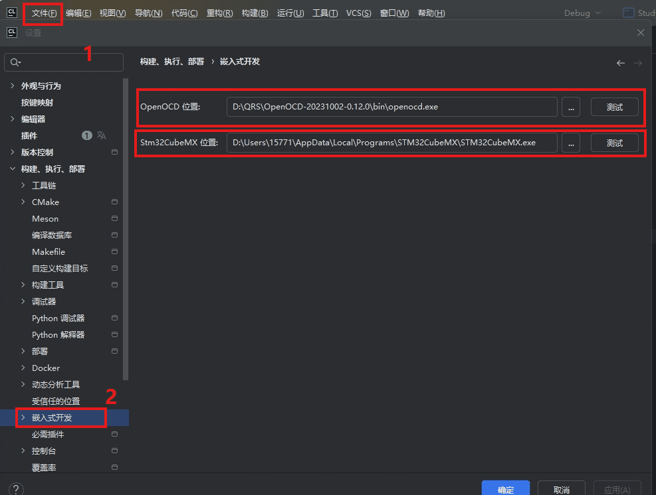The height and width of the screenshot is (495, 656).
Task: Open the help question mark icon
Action: pos(16,489)
